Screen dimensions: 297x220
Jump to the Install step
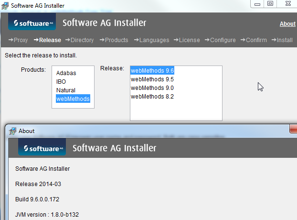pyautogui.click(x=282, y=40)
